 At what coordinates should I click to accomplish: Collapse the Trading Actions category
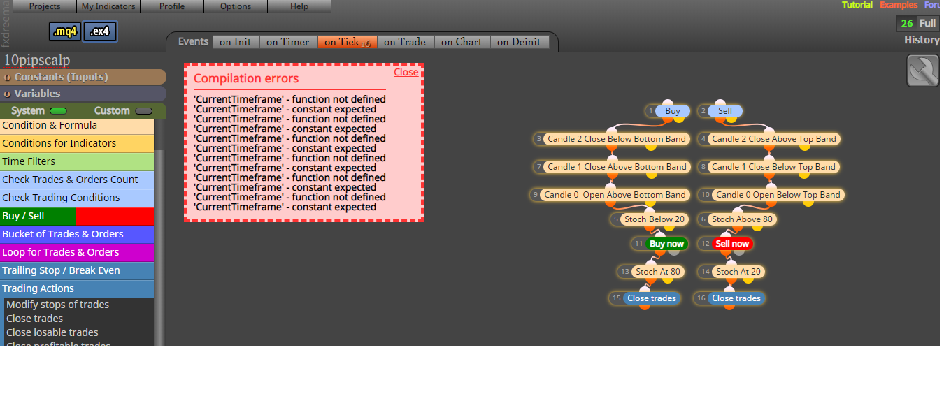point(77,288)
